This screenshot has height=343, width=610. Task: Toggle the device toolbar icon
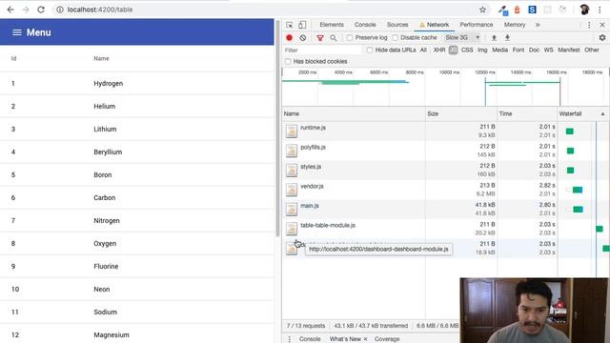coord(302,25)
